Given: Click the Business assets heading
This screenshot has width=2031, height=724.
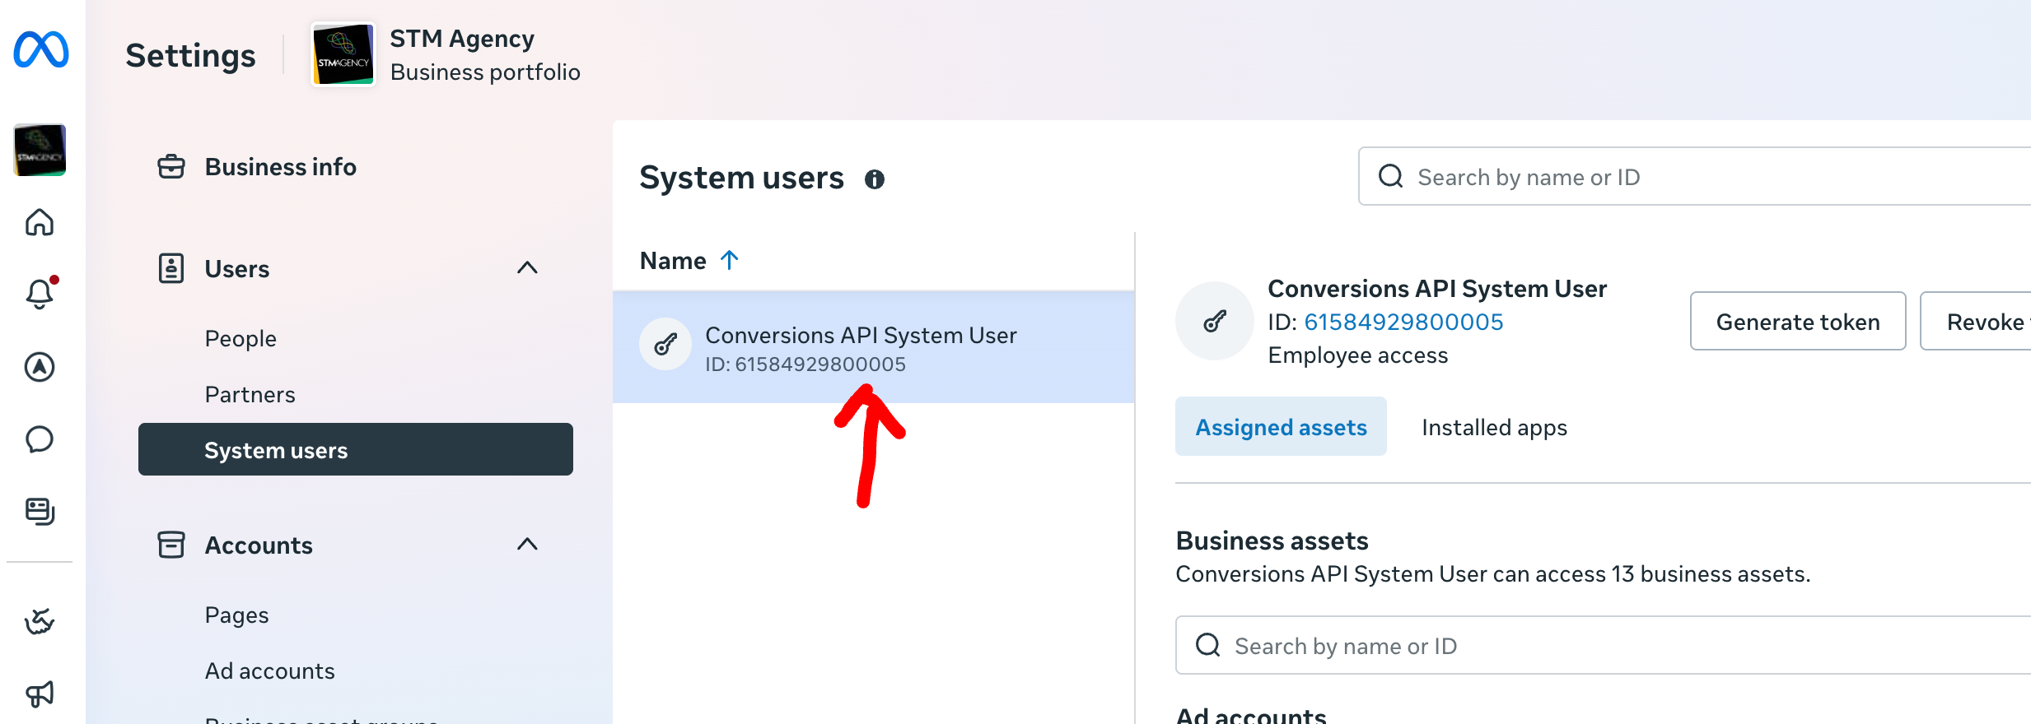Looking at the screenshot, I should [x=1272, y=541].
